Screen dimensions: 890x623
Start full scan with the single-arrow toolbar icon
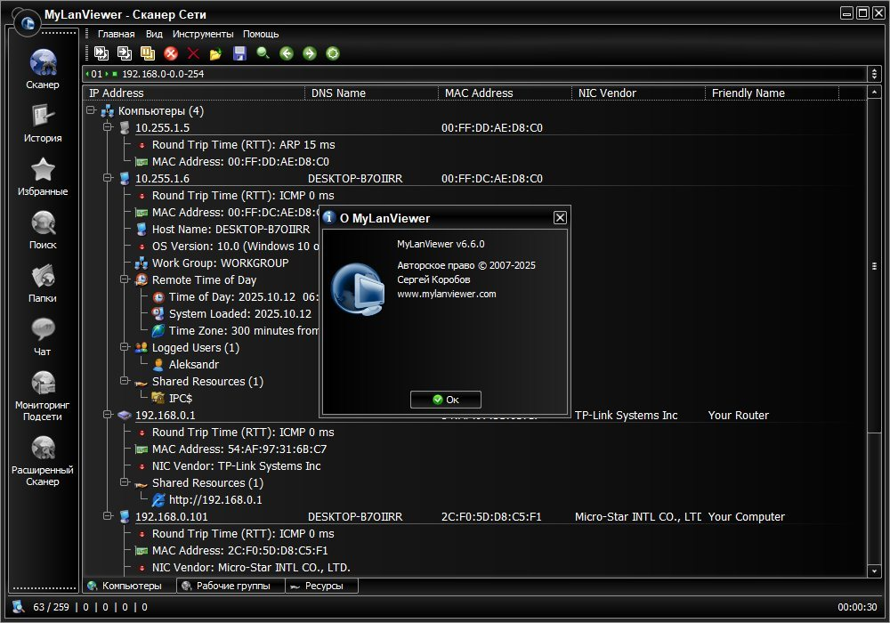(x=125, y=53)
